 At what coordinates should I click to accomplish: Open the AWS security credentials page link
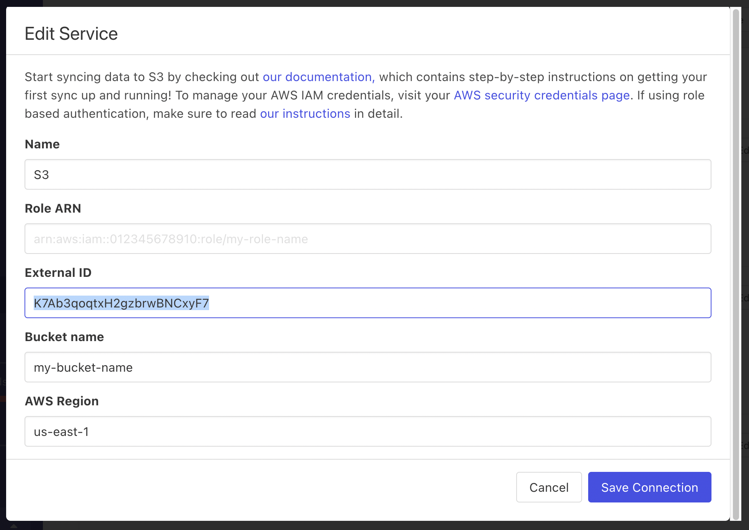coord(541,95)
